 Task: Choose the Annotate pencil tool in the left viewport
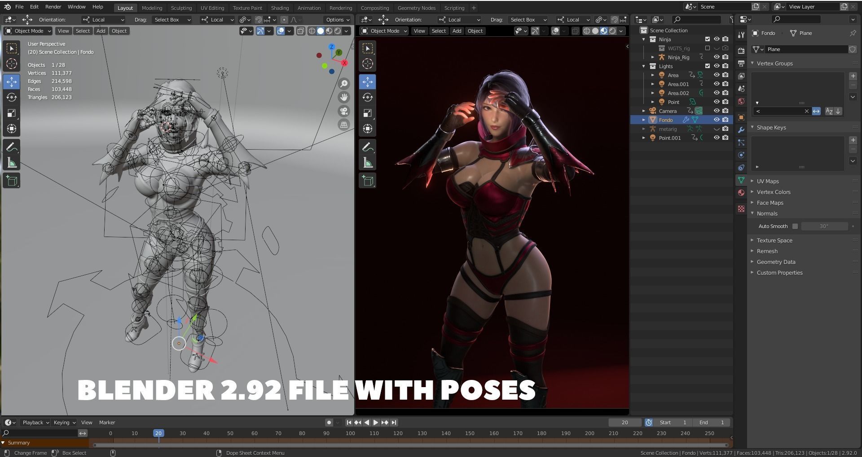[x=12, y=147]
